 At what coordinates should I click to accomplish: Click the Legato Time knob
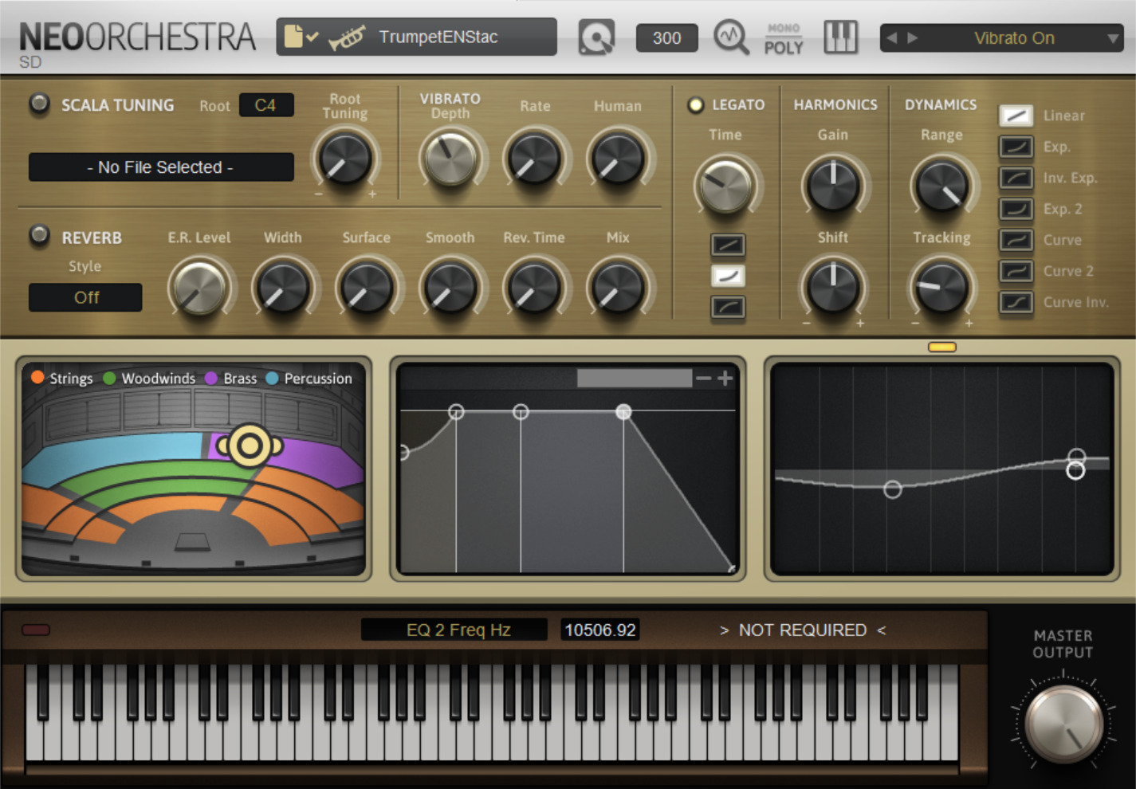tap(725, 185)
